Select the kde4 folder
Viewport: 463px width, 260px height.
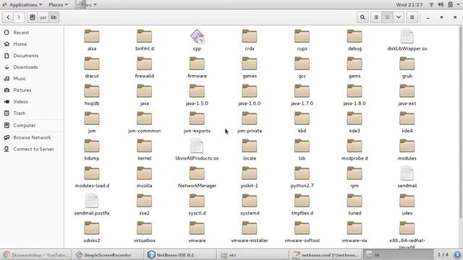(407, 122)
